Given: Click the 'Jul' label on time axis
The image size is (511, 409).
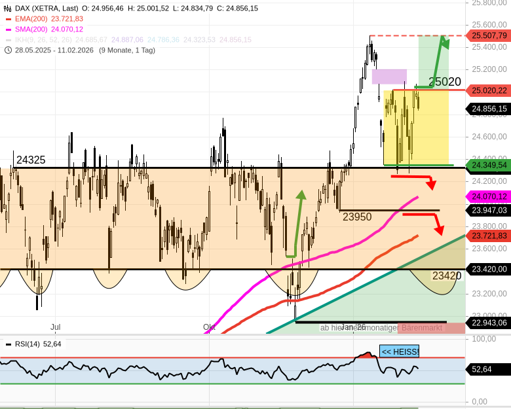Looking at the screenshot, I should pos(56,327).
